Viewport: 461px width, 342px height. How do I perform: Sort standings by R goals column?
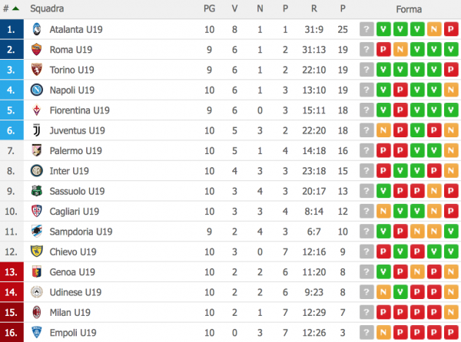[x=316, y=9]
